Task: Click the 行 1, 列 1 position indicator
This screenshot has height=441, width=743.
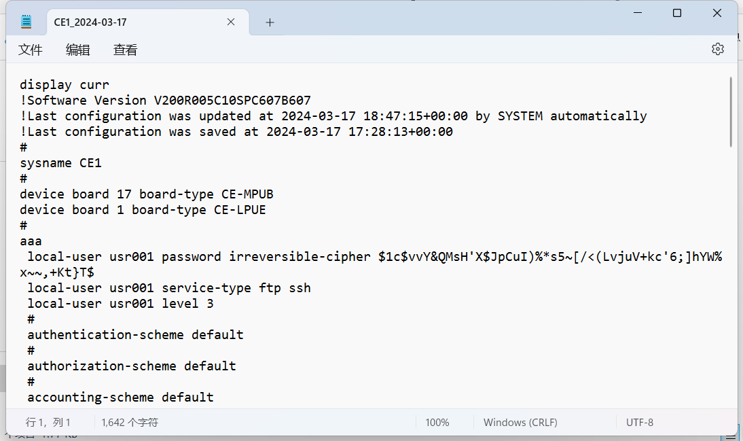Action: pyautogui.click(x=48, y=423)
